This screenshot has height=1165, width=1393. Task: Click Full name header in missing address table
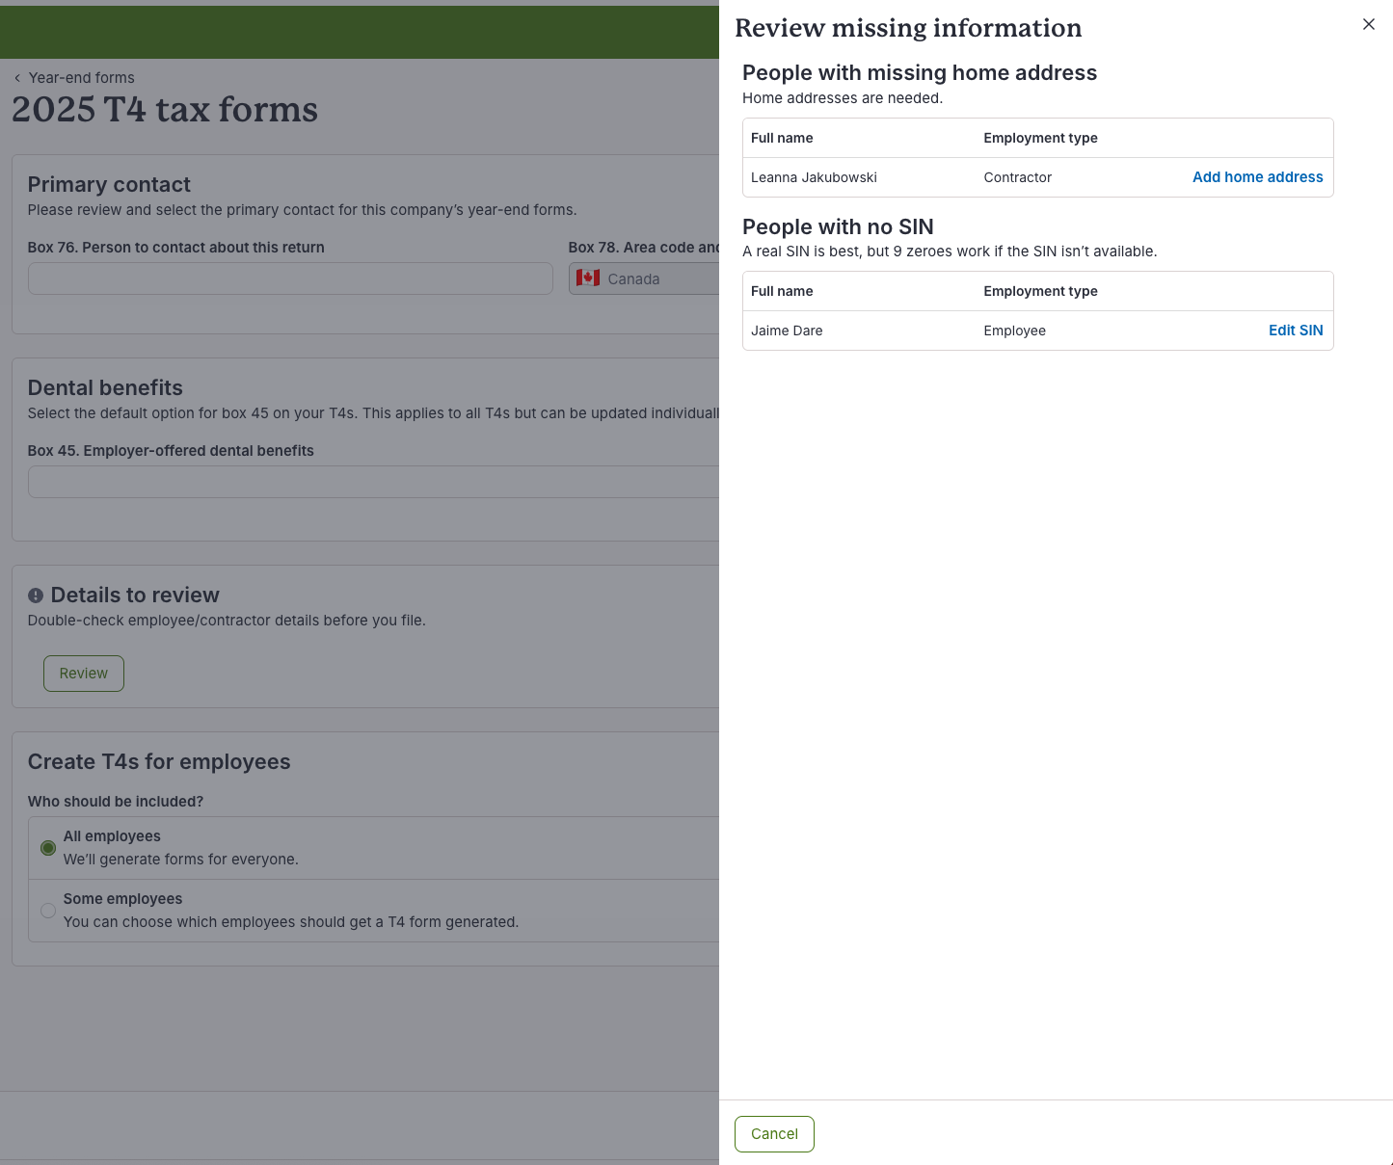point(782,138)
